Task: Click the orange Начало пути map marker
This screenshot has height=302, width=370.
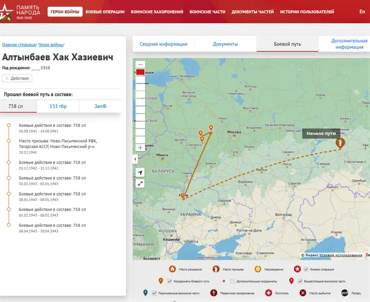Action: click(x=341, y=143)
